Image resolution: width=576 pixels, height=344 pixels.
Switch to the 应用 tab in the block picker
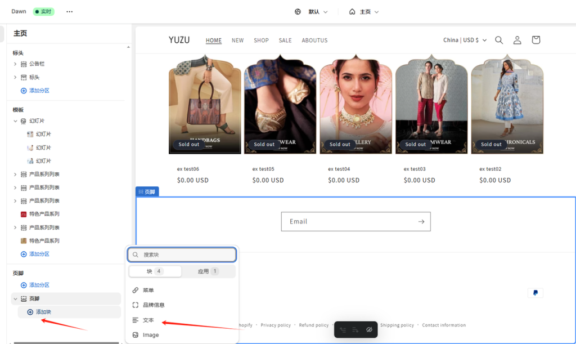click(208, 271)
